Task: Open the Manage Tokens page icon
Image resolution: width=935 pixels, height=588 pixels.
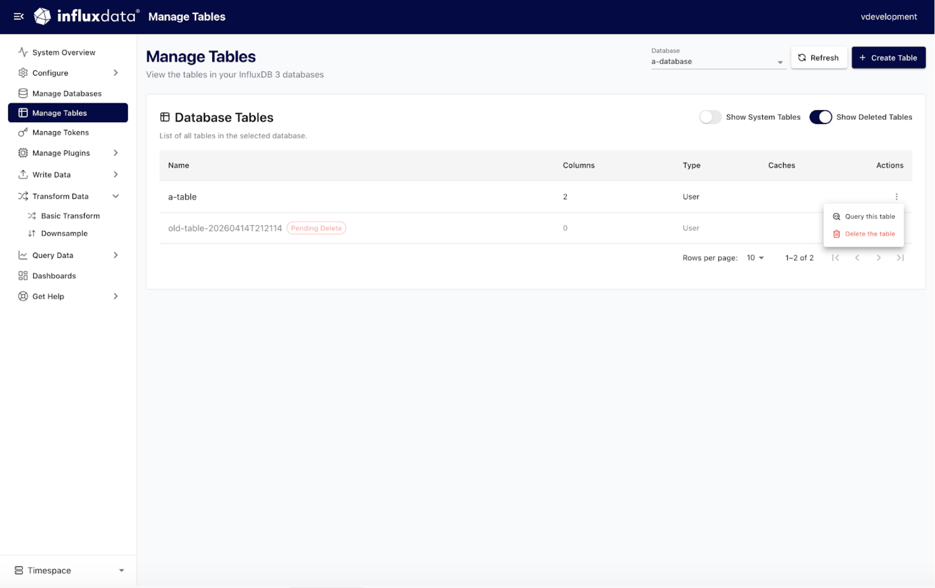Action: [x=23, y=132]
